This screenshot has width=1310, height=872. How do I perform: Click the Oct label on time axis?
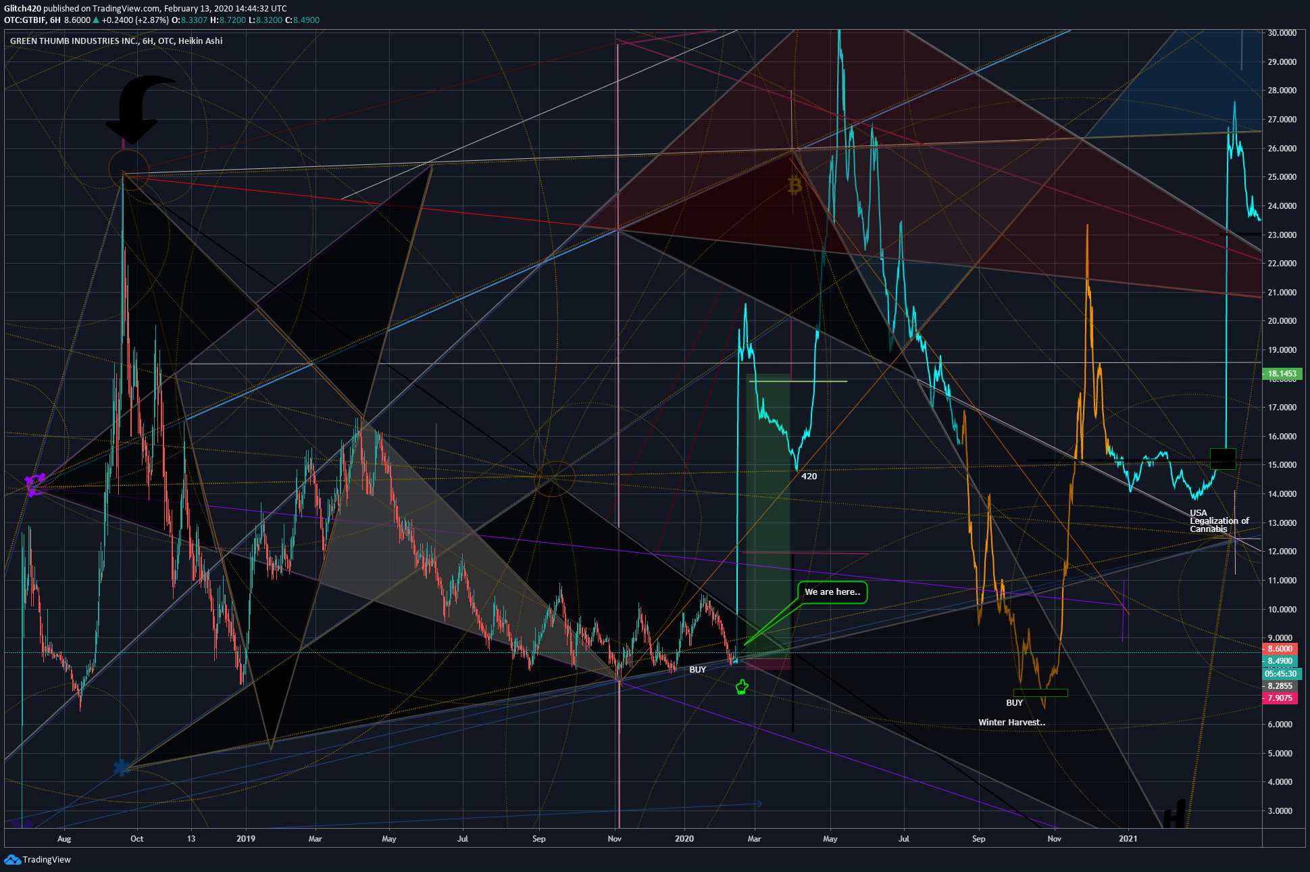[136, 839]
